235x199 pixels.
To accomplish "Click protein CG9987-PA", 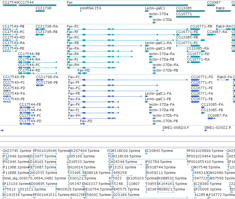I will tap(218, 116).
